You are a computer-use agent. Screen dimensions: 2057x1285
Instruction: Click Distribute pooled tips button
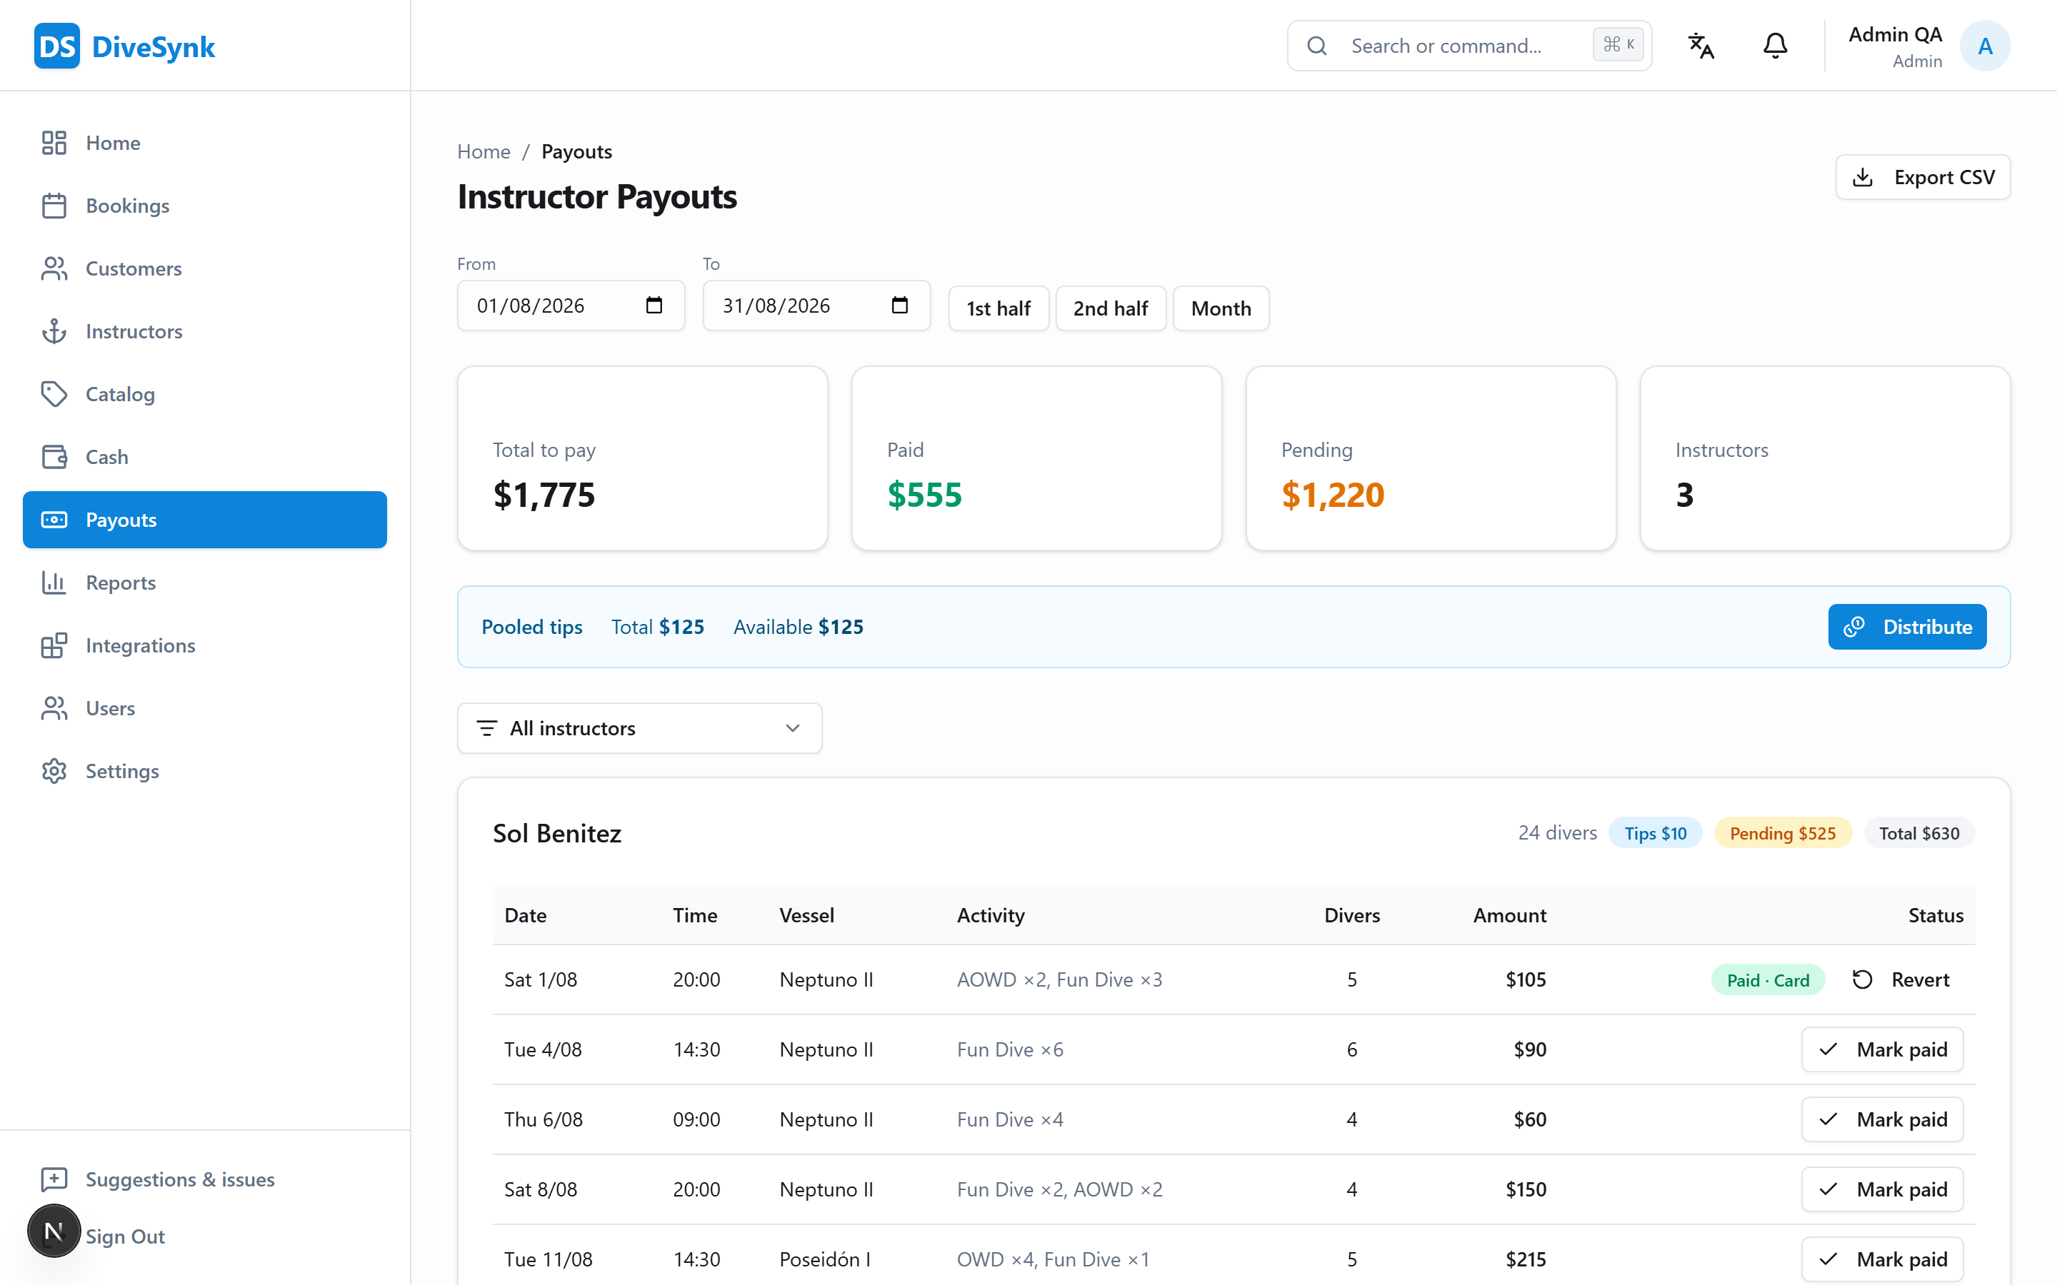[1906, 626]
